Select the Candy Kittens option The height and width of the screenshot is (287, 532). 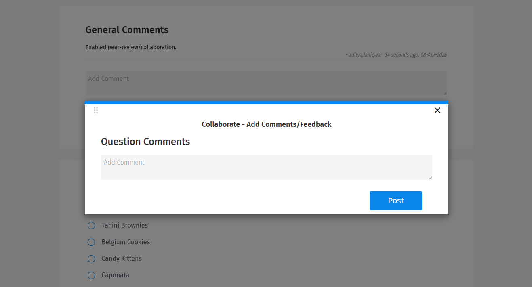coord(91,259)
